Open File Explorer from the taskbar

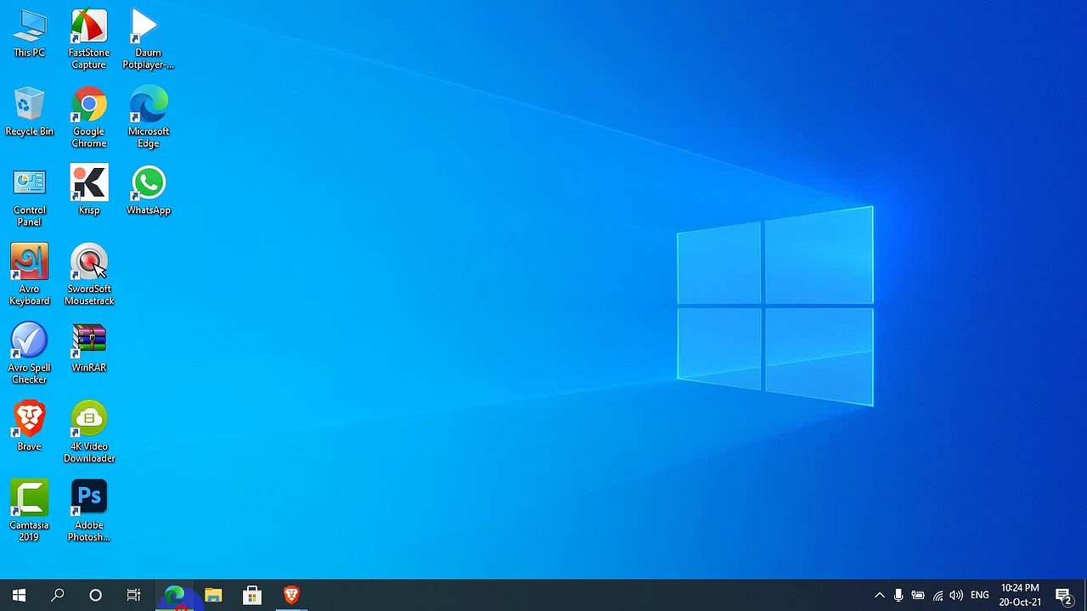pyautogui.click(x=213, y=595)
